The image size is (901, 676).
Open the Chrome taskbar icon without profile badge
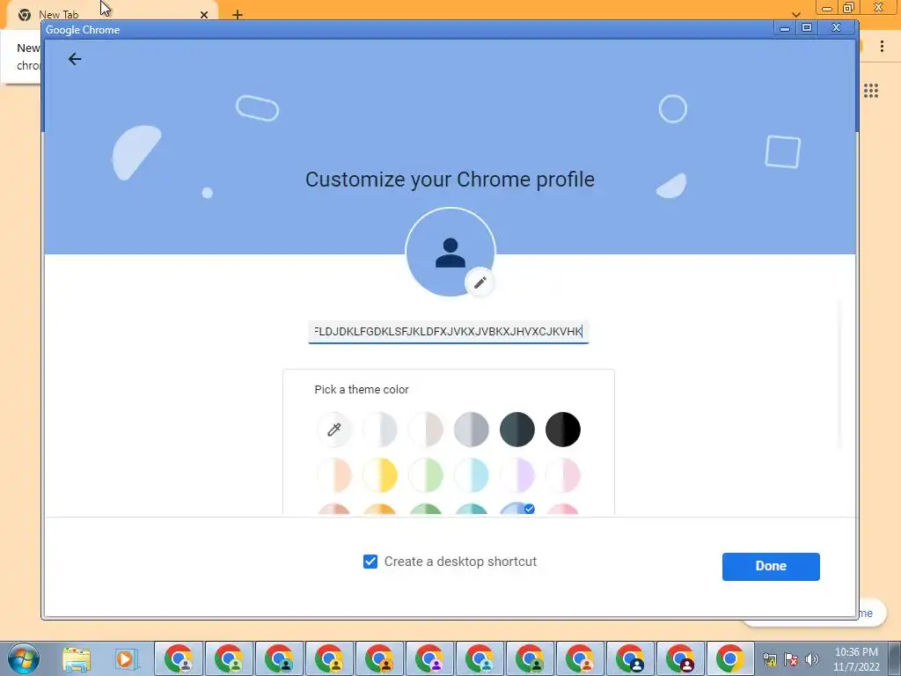pyautogui.click(x=730, y=658)
